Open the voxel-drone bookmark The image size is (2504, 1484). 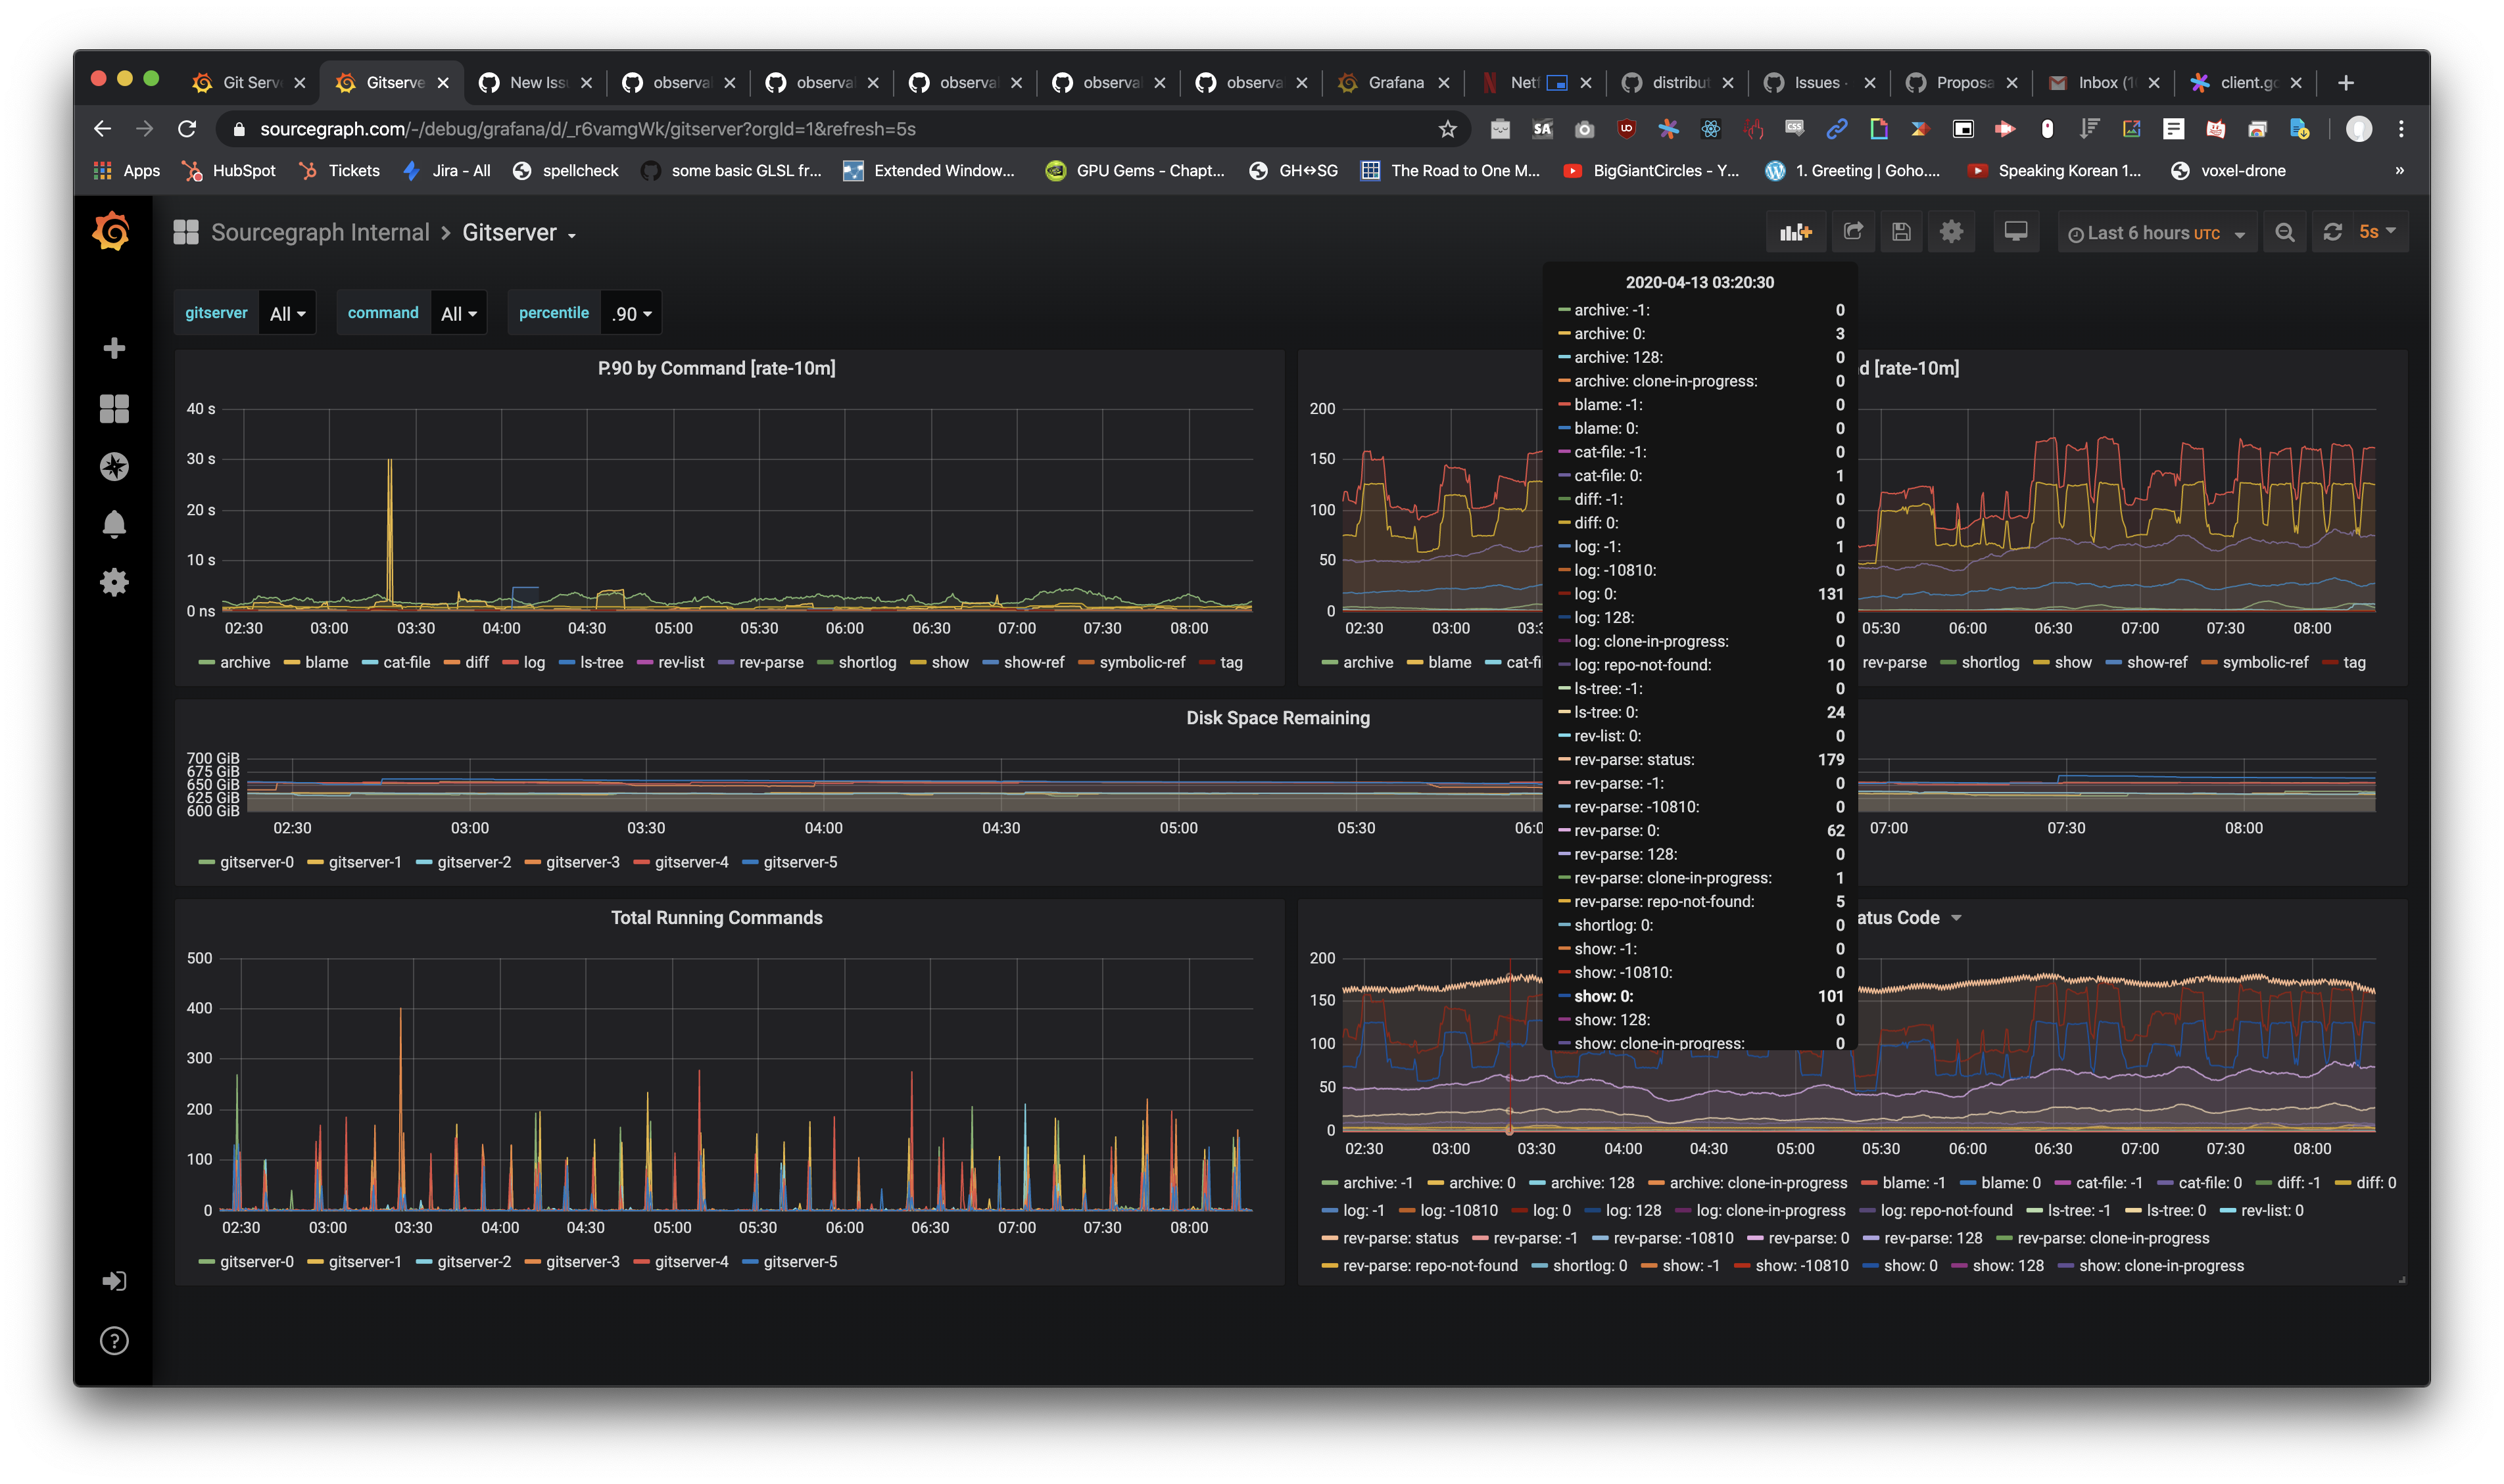2229,171
